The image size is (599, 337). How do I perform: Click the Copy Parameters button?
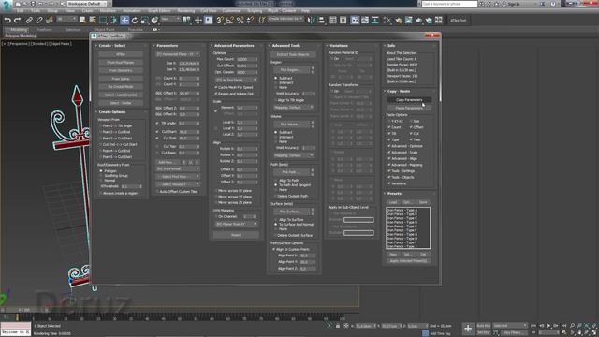point(409,100)
